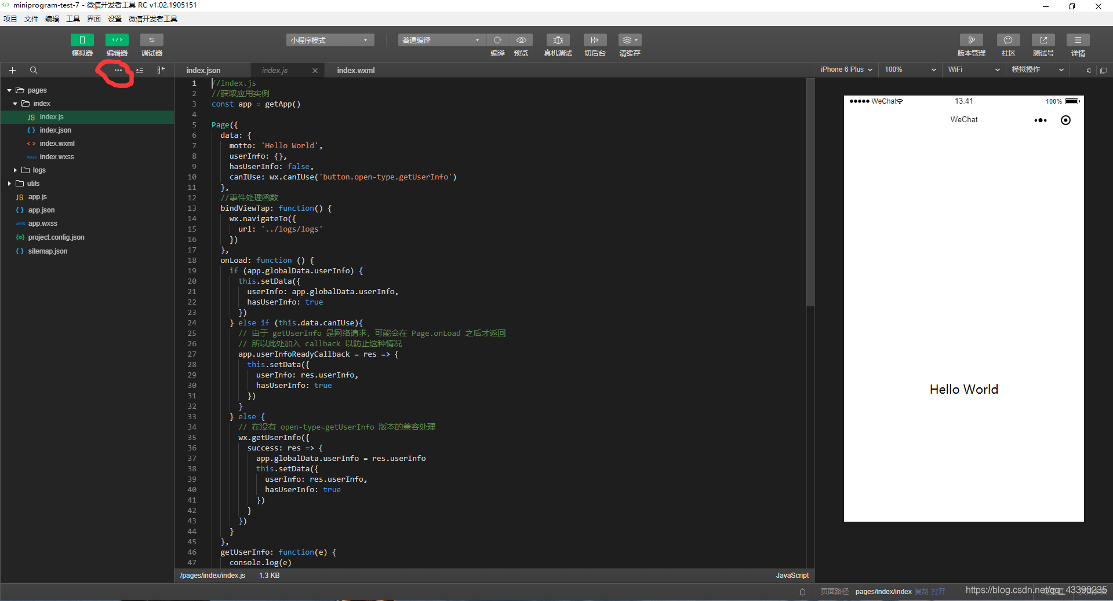Toggle the simulator (模拟器) panel
The height and width of the screenshot is (601, 1113).
point(82,40)
